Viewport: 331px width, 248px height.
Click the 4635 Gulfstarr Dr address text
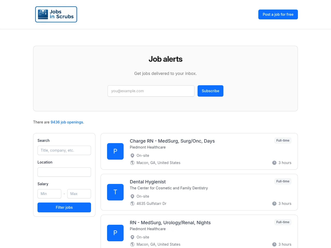152,204
